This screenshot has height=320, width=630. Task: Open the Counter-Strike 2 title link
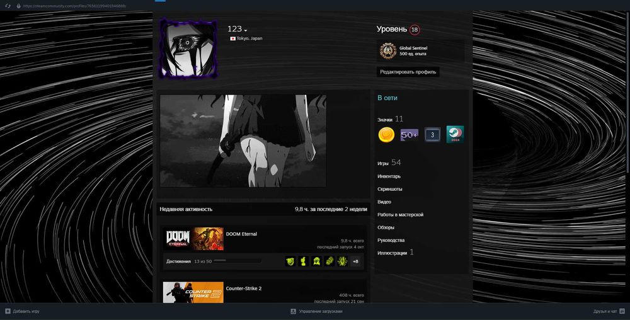click(244, 289)
